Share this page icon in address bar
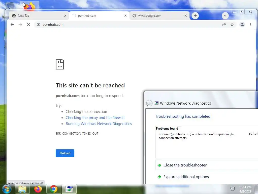 [224, 25]
